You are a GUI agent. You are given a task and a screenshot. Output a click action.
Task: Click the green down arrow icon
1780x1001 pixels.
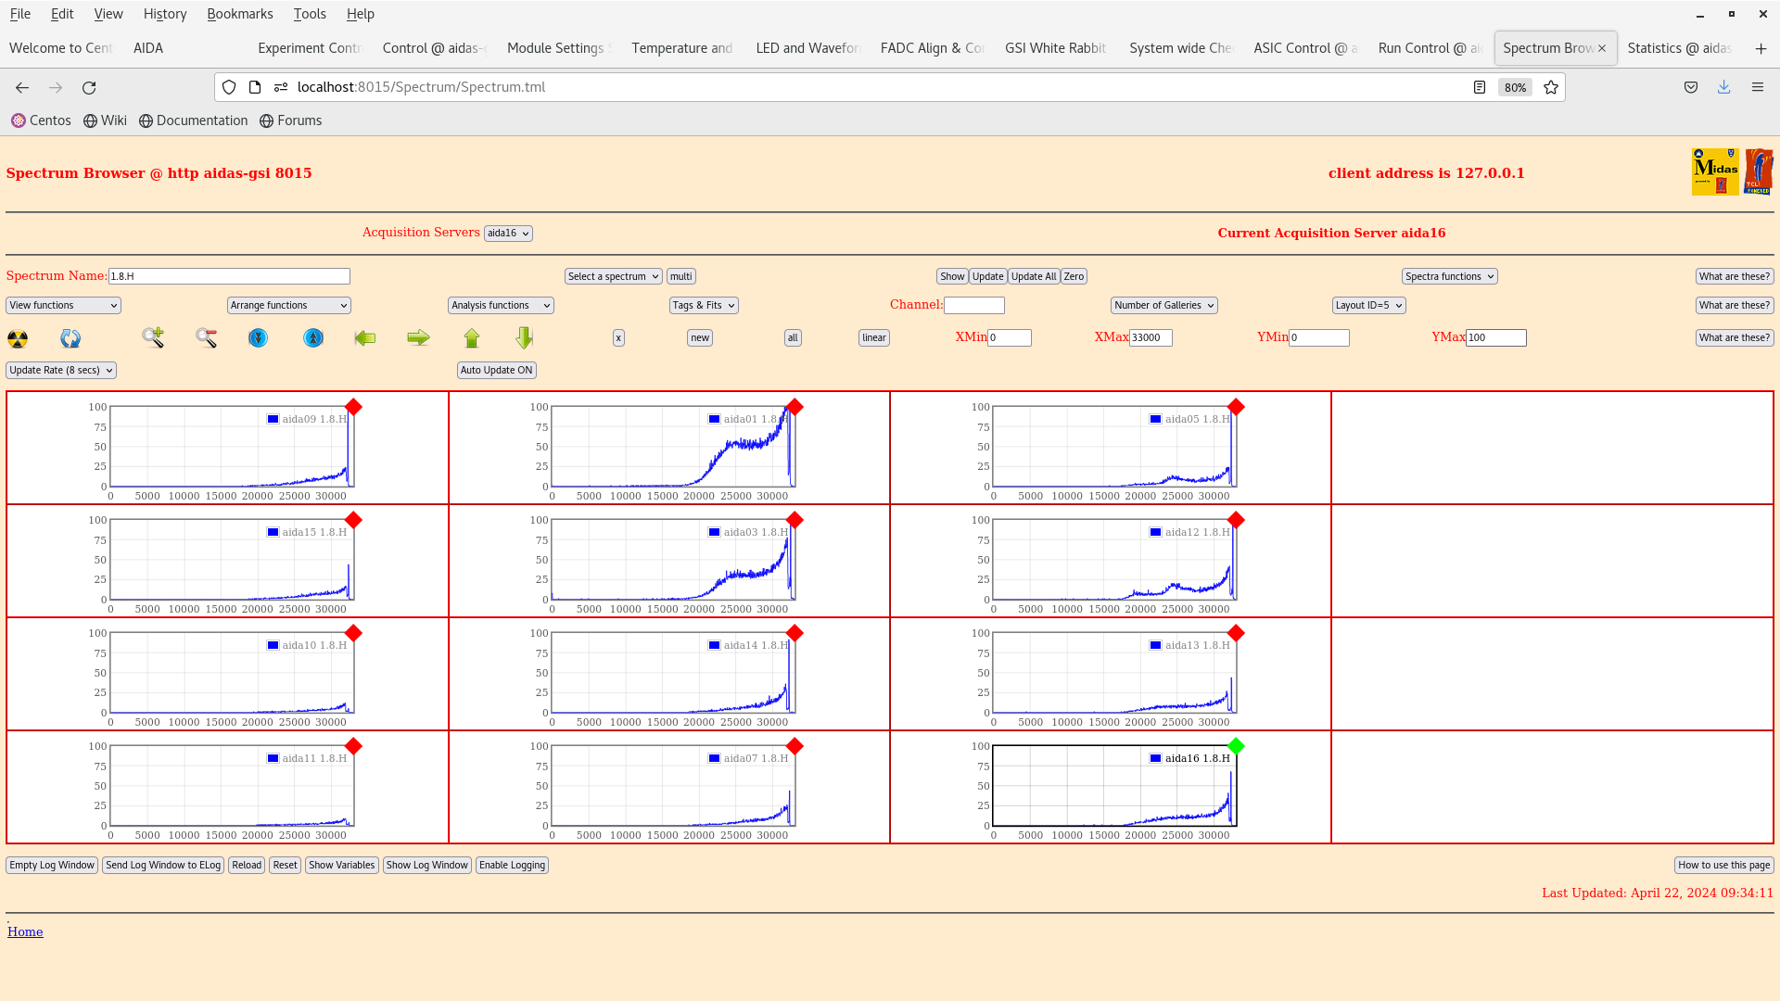coord(525,337)
